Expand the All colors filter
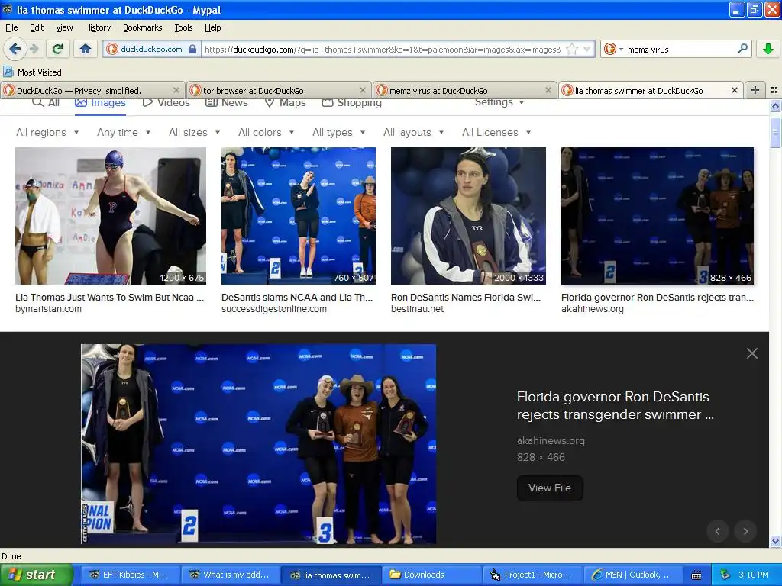Image resolution: width=782 pixels, height=586 pixels. tap(267, 132)
